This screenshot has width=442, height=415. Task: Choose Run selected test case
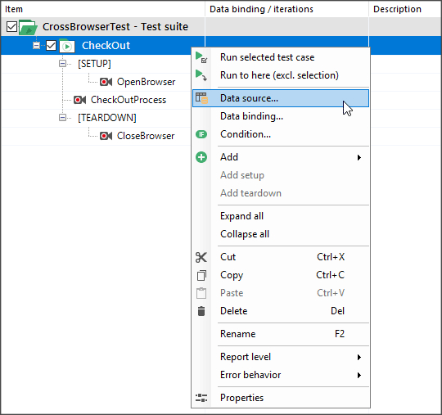pyautogui.click(x=281, y=57)
